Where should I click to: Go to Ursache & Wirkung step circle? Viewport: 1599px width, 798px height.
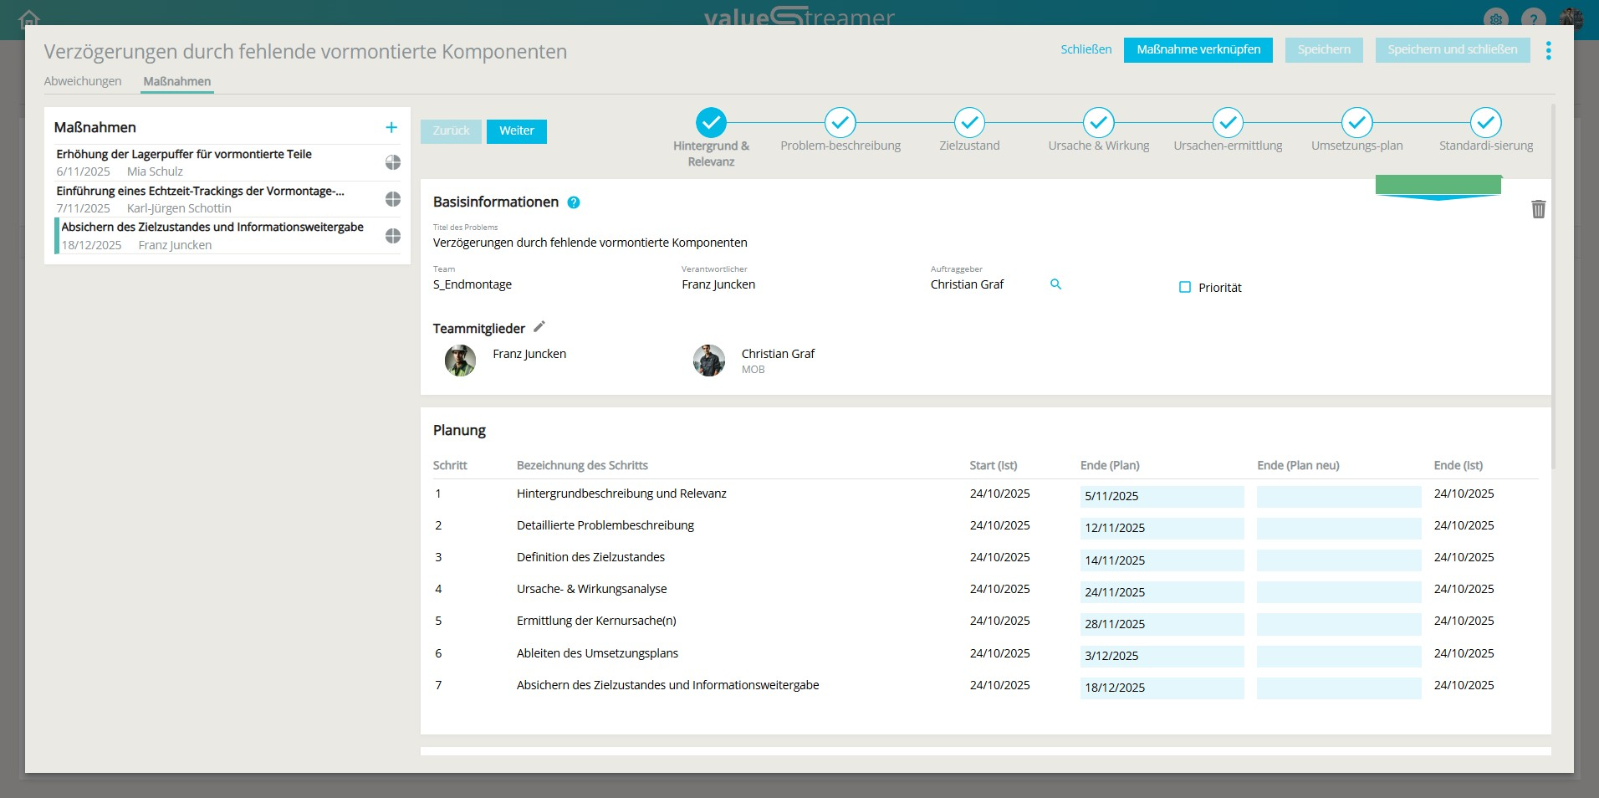click(x=1098, y=123)
